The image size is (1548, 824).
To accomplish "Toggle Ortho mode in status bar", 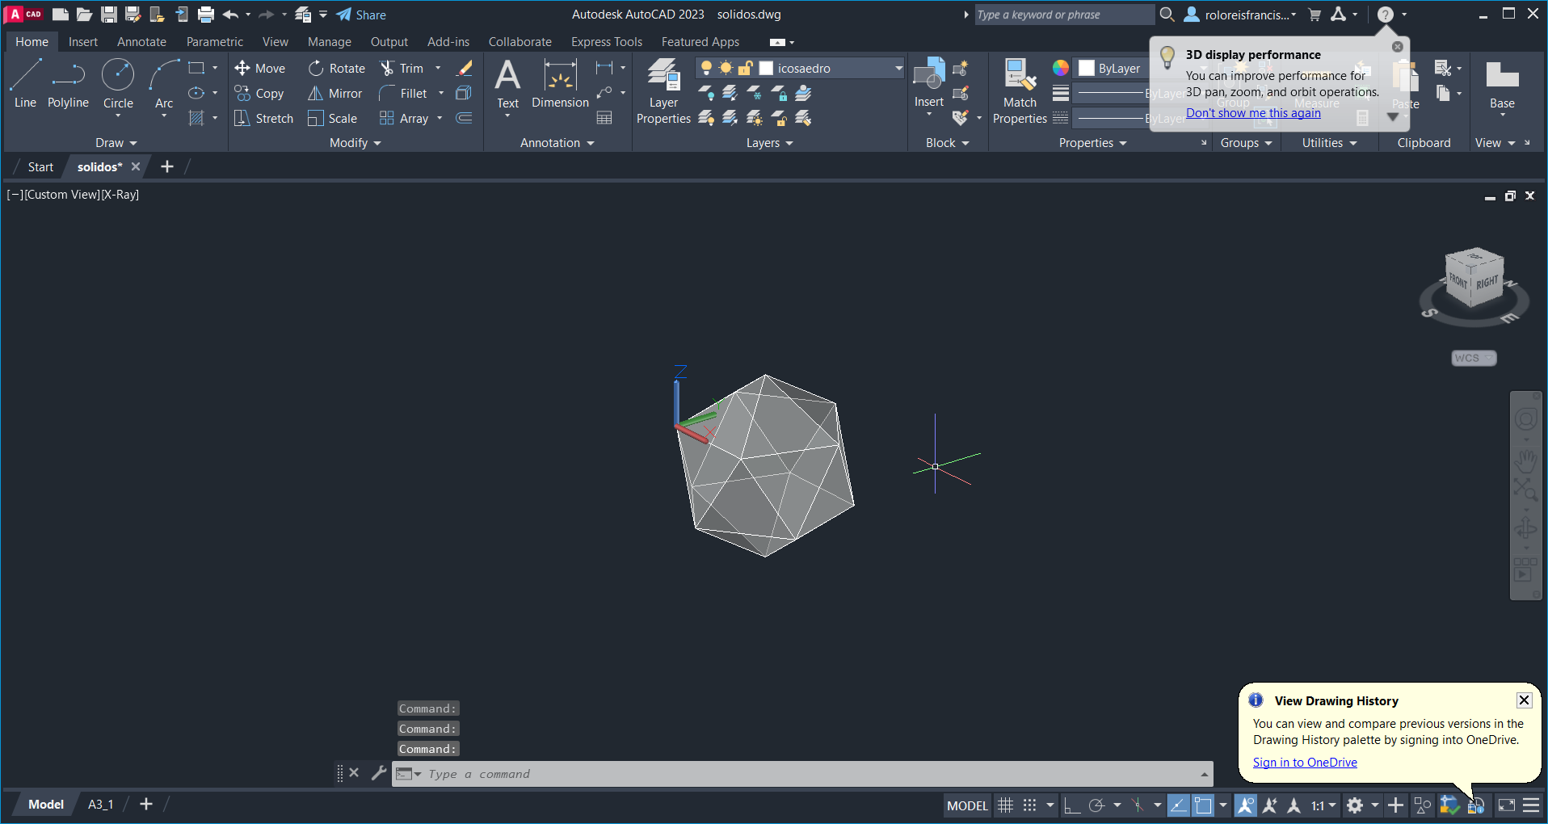I will 1071,805.
